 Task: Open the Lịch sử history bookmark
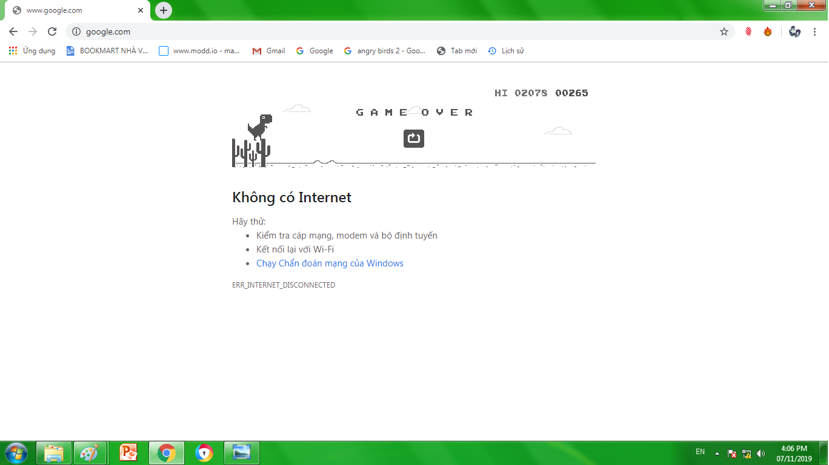tap(506, 51)
